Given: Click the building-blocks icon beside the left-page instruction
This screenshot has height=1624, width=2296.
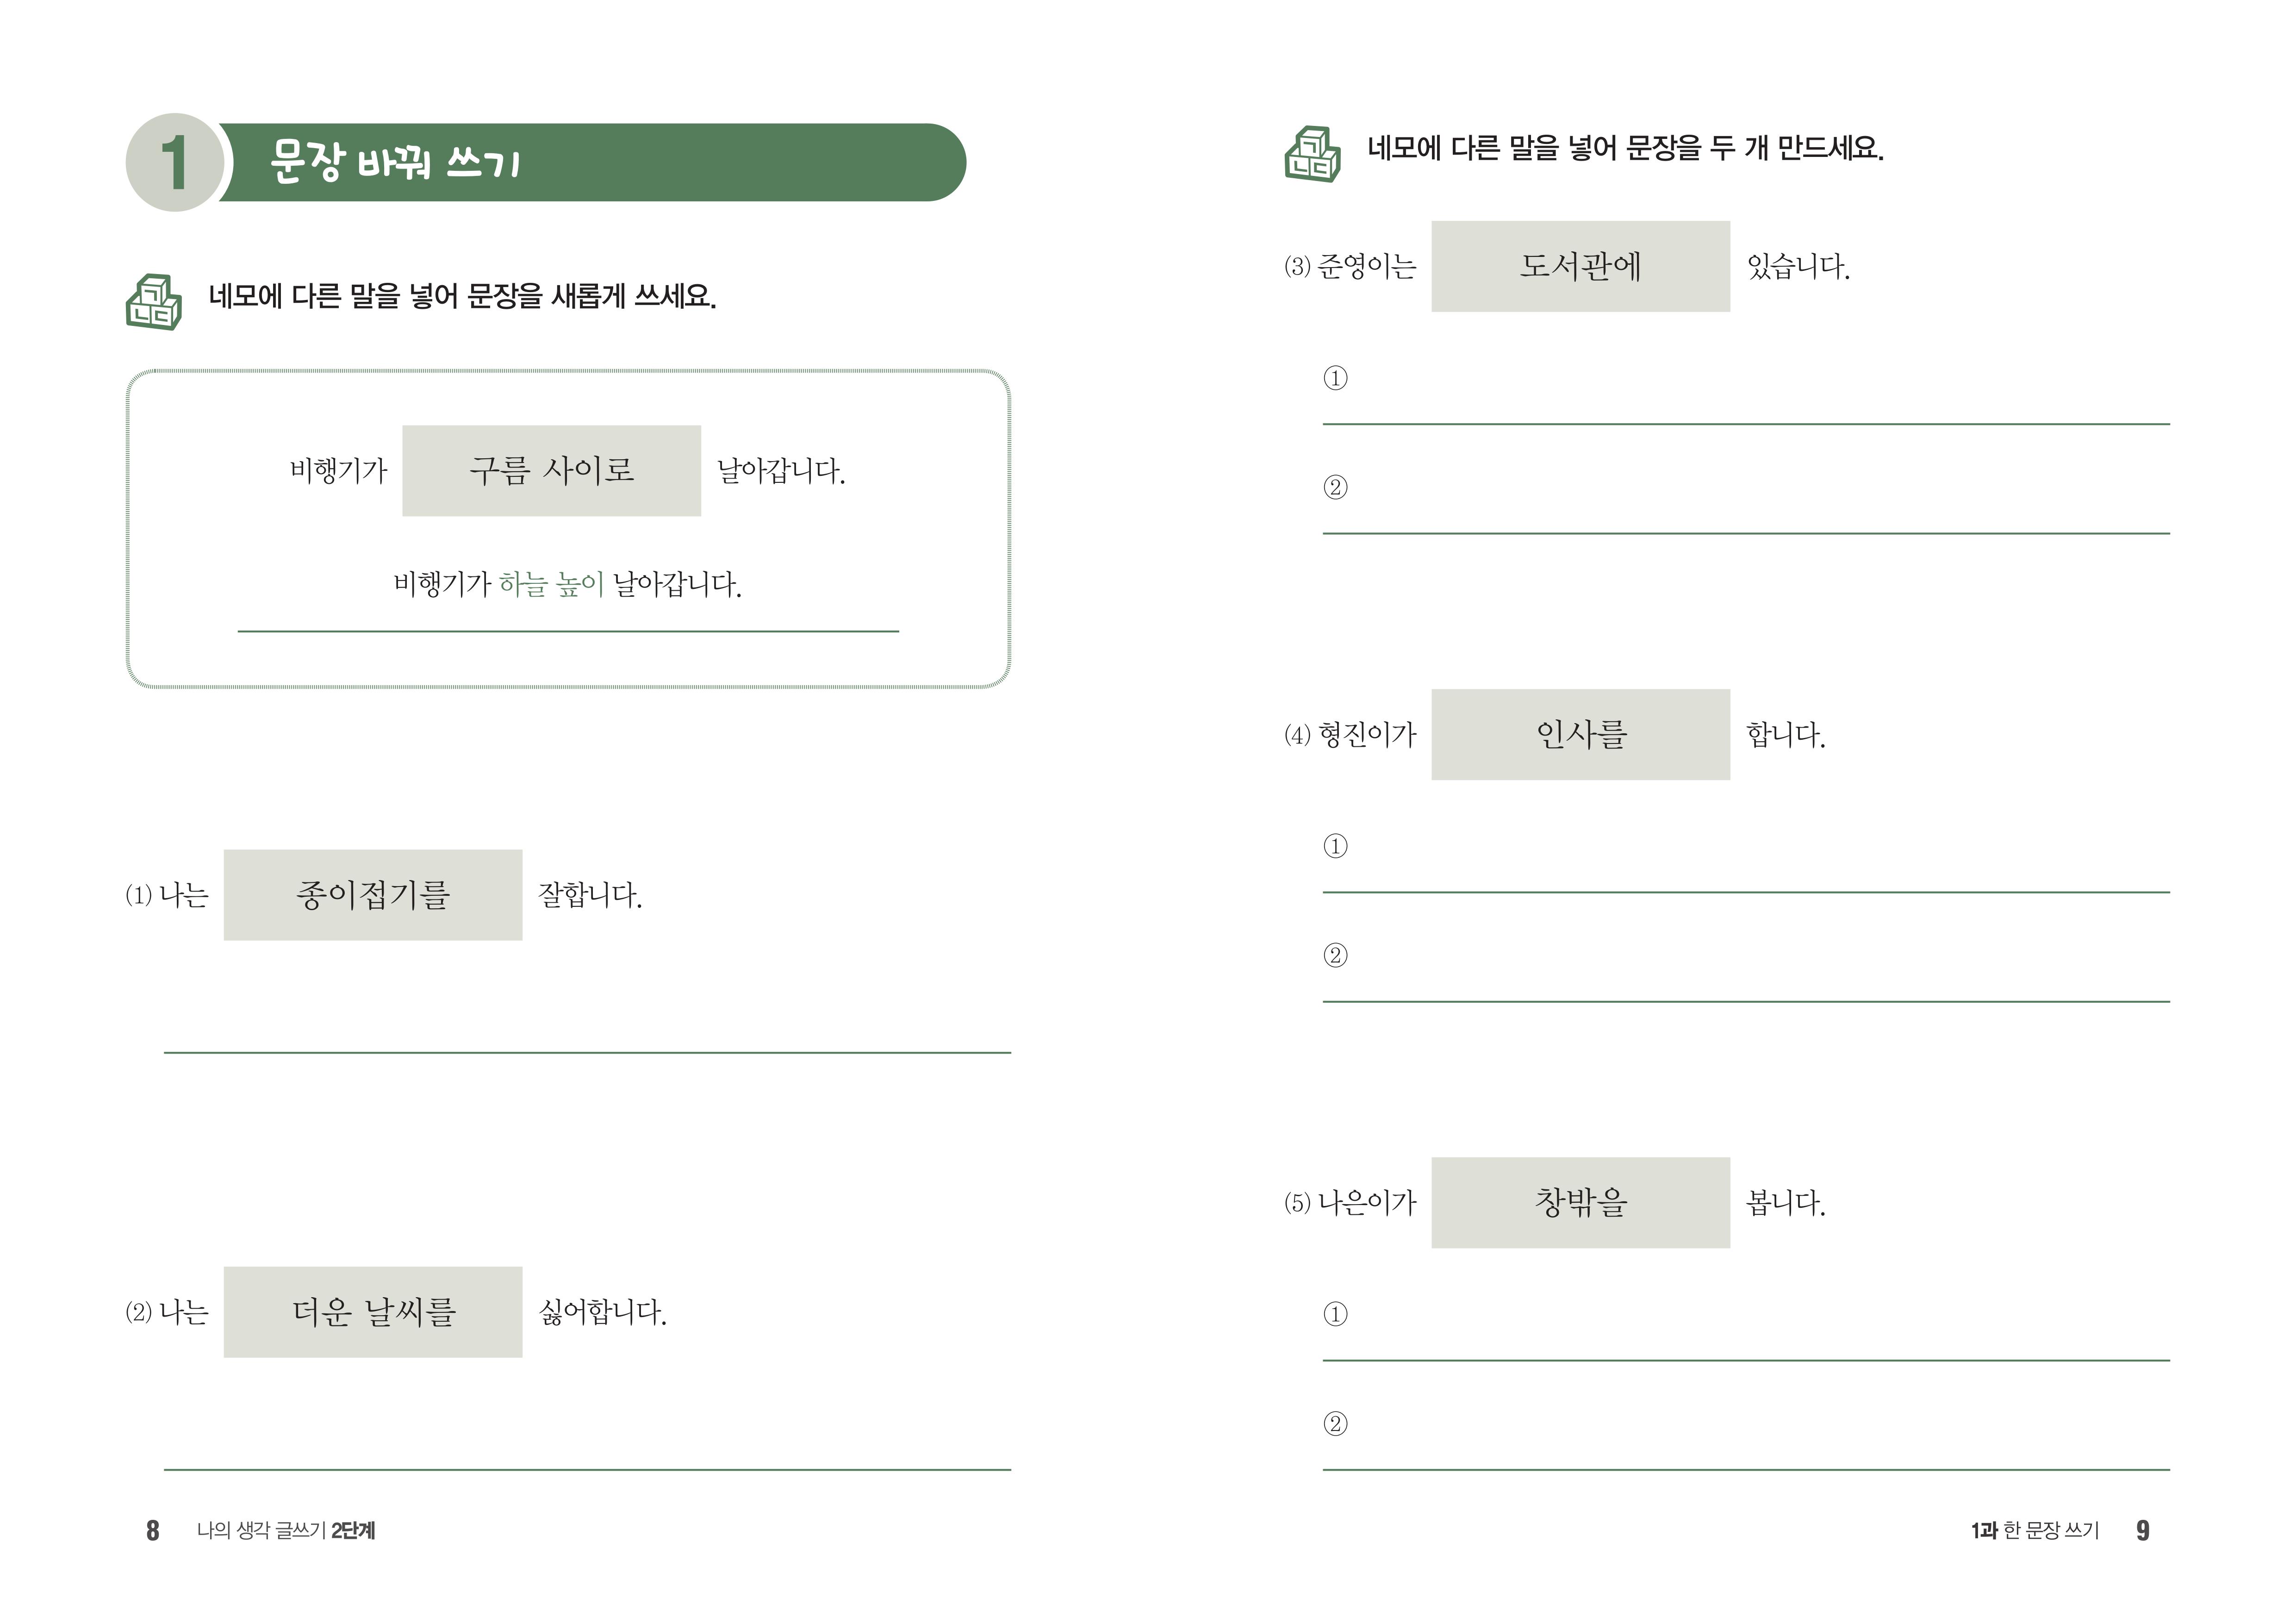Looking at the screenshot, I should (153, 302).
